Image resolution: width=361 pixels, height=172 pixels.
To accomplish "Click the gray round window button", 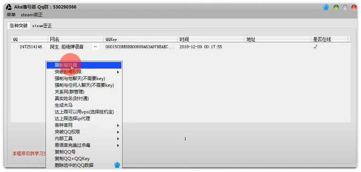I will point(345,7).
